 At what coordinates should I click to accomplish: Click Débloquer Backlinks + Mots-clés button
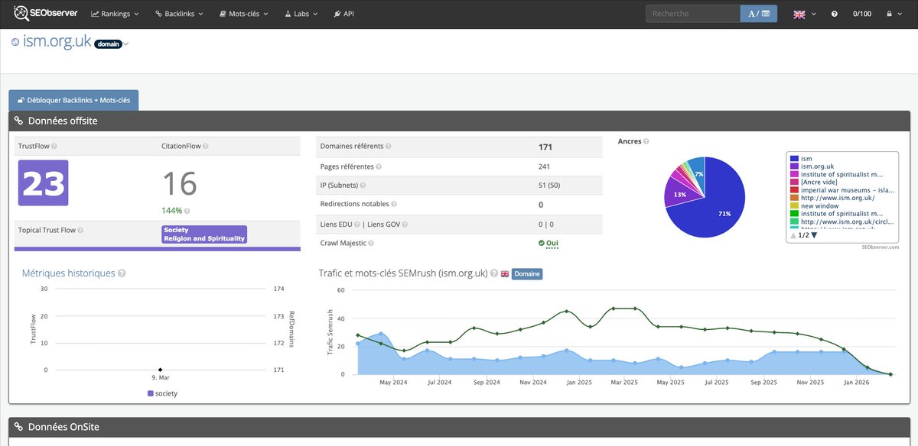coord(73,100)
